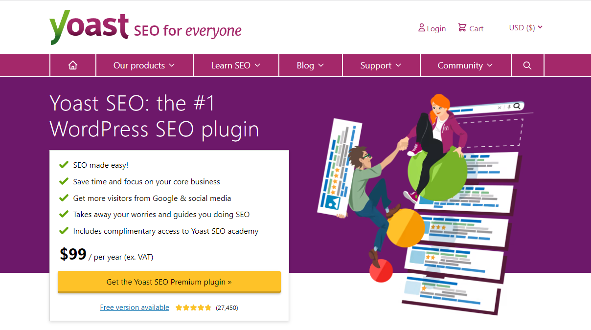Click the 'SEO for everyone' tagline
Screen dimensions: 591x330
pyautogui.click(x=188, y=31)
